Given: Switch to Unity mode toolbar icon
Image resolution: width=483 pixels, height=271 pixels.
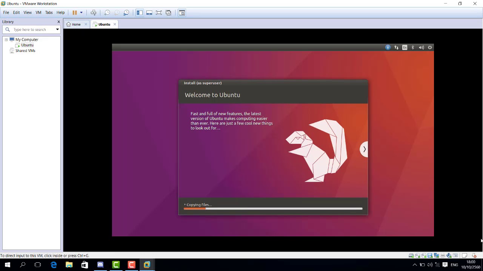Looking at the screenshot, I should click(168, 12).
